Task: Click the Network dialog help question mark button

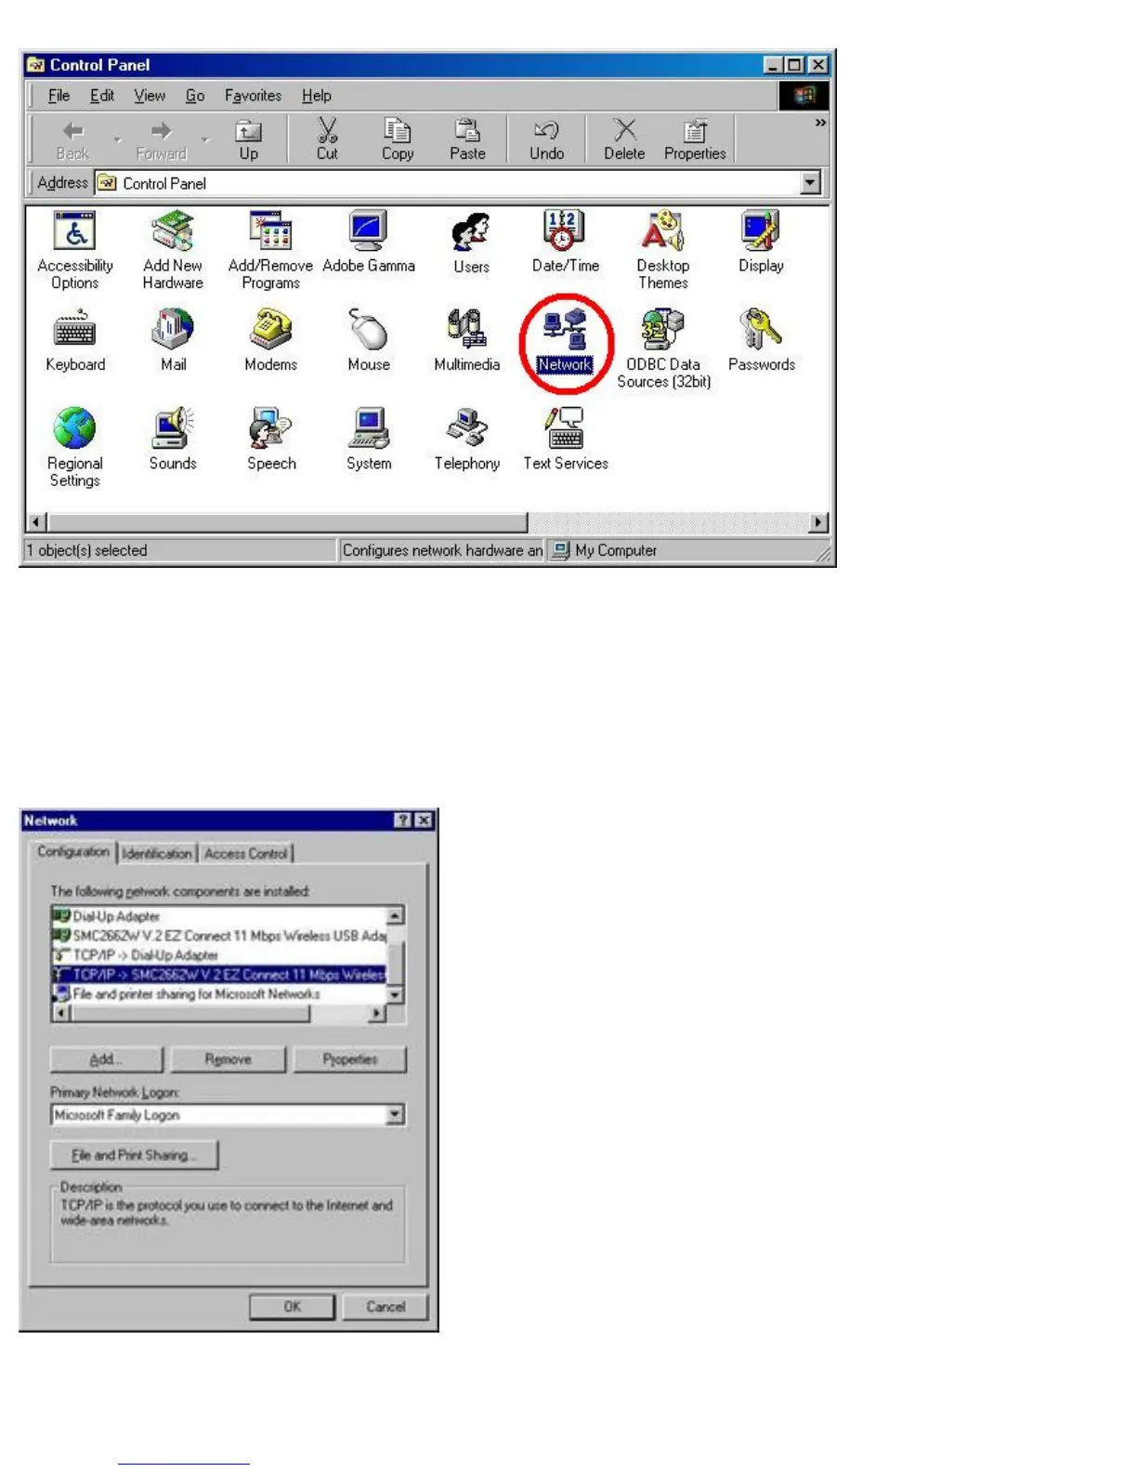Action: [x=403, y=821]
